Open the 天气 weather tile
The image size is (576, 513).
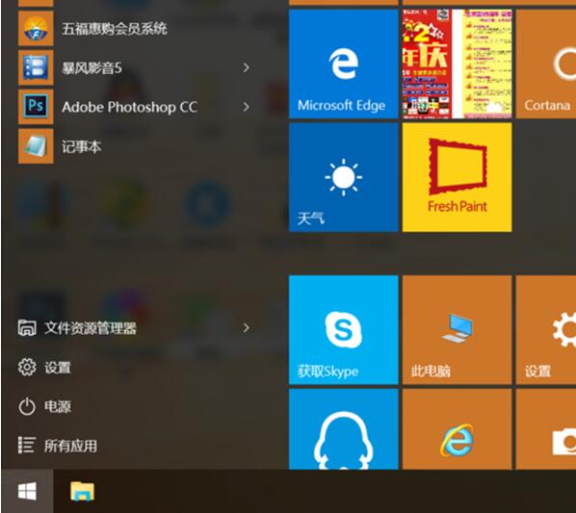(344, 177)
